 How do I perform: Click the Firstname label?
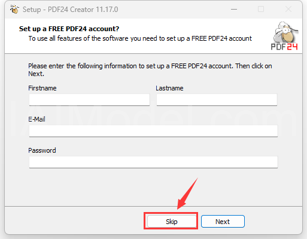coord(42,88)
